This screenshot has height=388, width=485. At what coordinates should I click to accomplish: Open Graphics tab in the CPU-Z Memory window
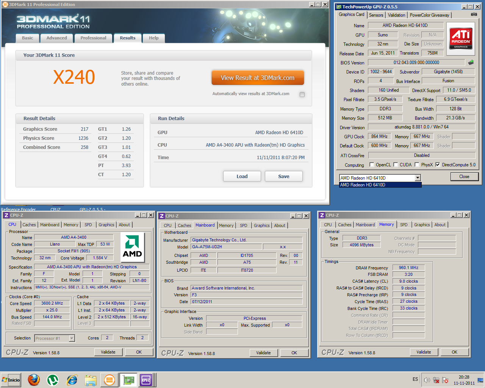tap(422, 225)
